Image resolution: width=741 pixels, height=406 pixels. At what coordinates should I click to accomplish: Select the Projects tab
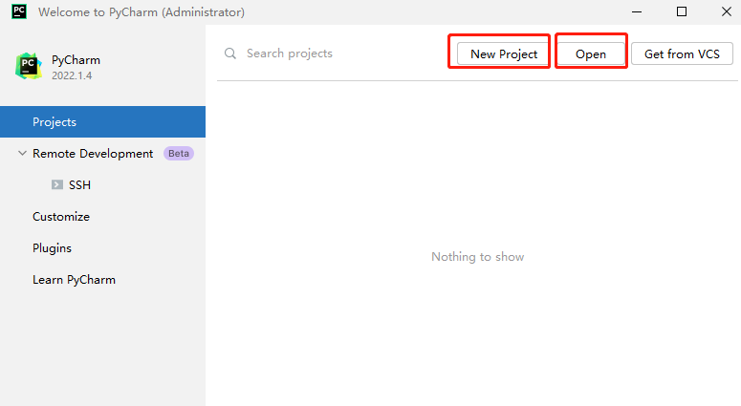[x=102, y=122]
